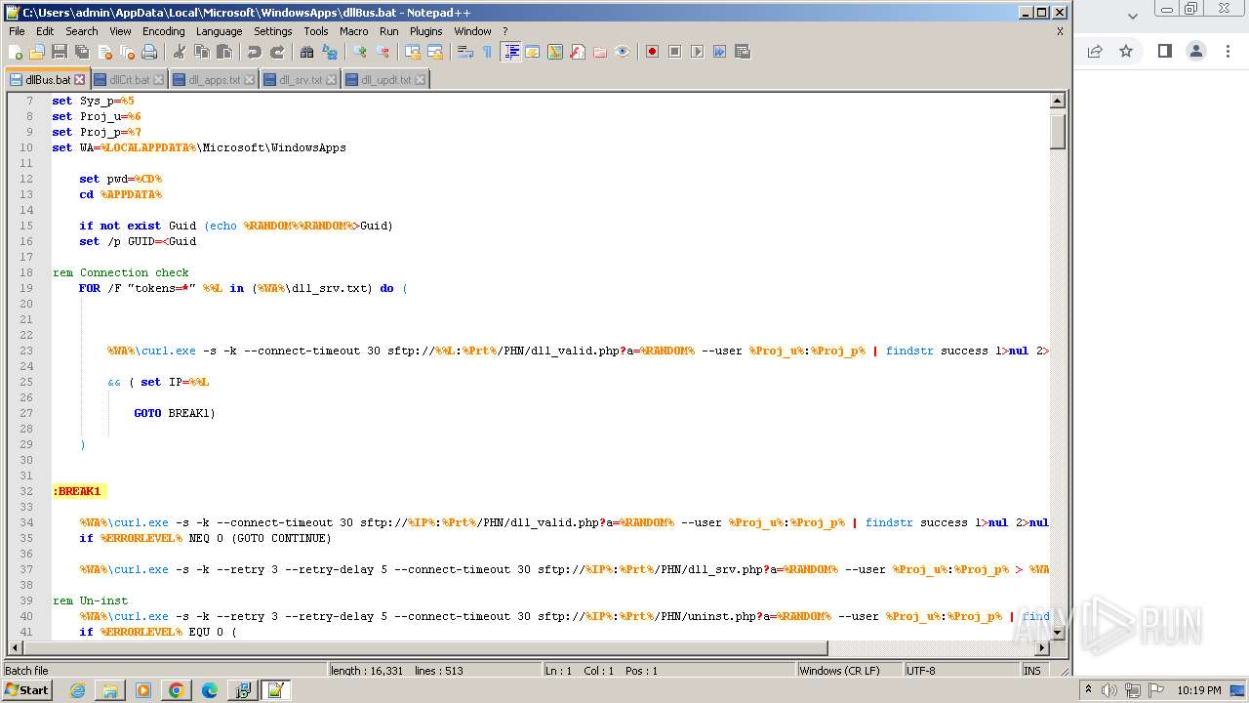Image resolution: width=1249 pixels, height=703 pixels.
Task: Close the current document via the toolbar Close icon
Action: (x=104, y=52)
